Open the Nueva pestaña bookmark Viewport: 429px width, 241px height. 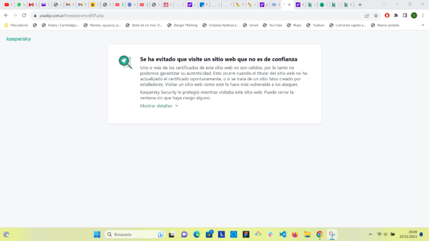point(385,25)
